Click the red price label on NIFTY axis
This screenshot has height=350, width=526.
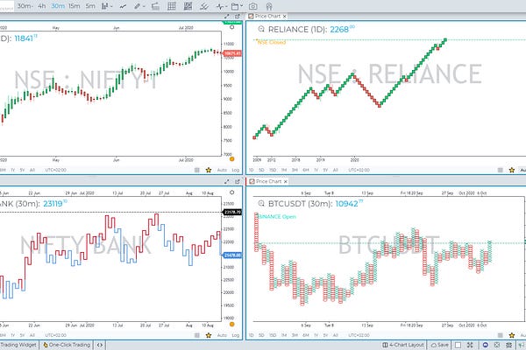coord(232,53)
